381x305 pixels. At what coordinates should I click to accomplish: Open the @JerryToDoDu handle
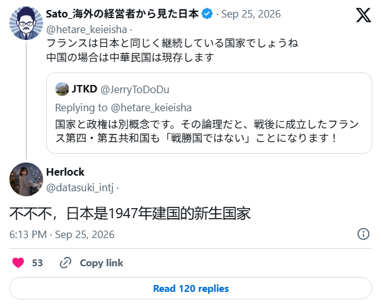[x=135, y=89]
